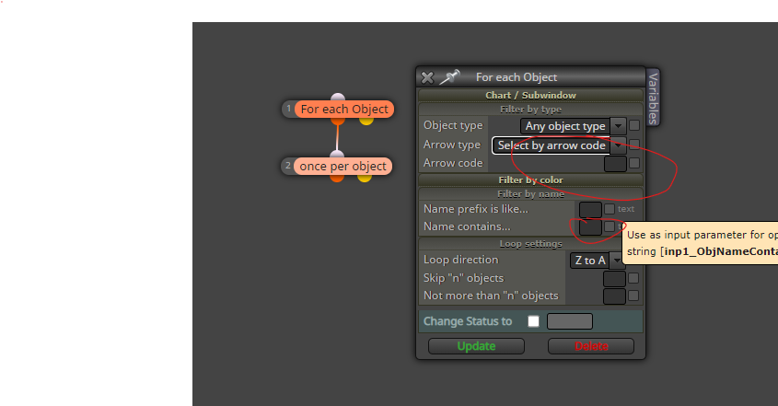Click the Loop direction label
Image resolution: width=778 pixels, height=406 pixels.
(461, 260)
